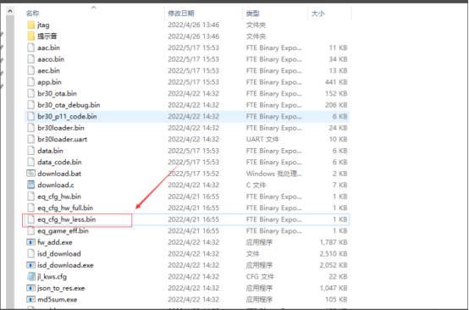This screenshot has height=310, width=469.
Task: Open the 提示音 folder icon
Action: [30, 36]
